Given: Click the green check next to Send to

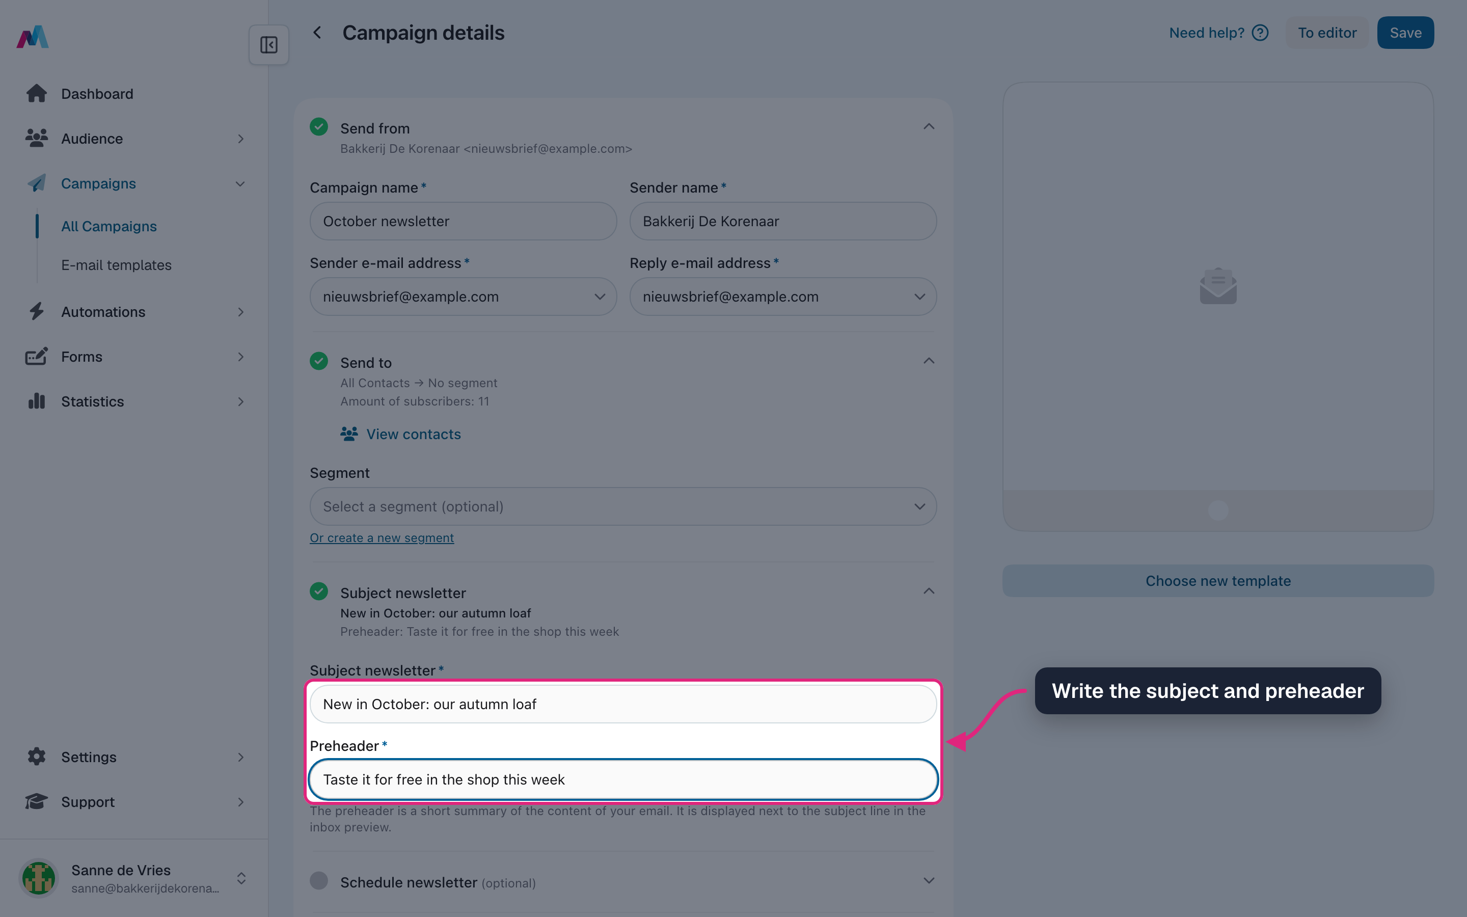Looking at the screenshot, I should click(x=319, y=361).
